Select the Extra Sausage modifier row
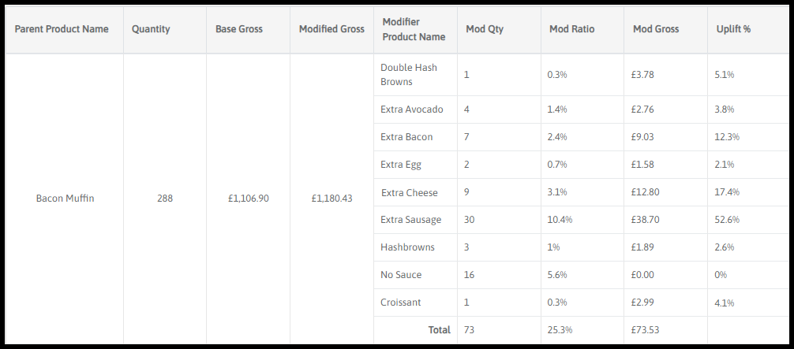The image size is (794, 349). click(411, 220)
